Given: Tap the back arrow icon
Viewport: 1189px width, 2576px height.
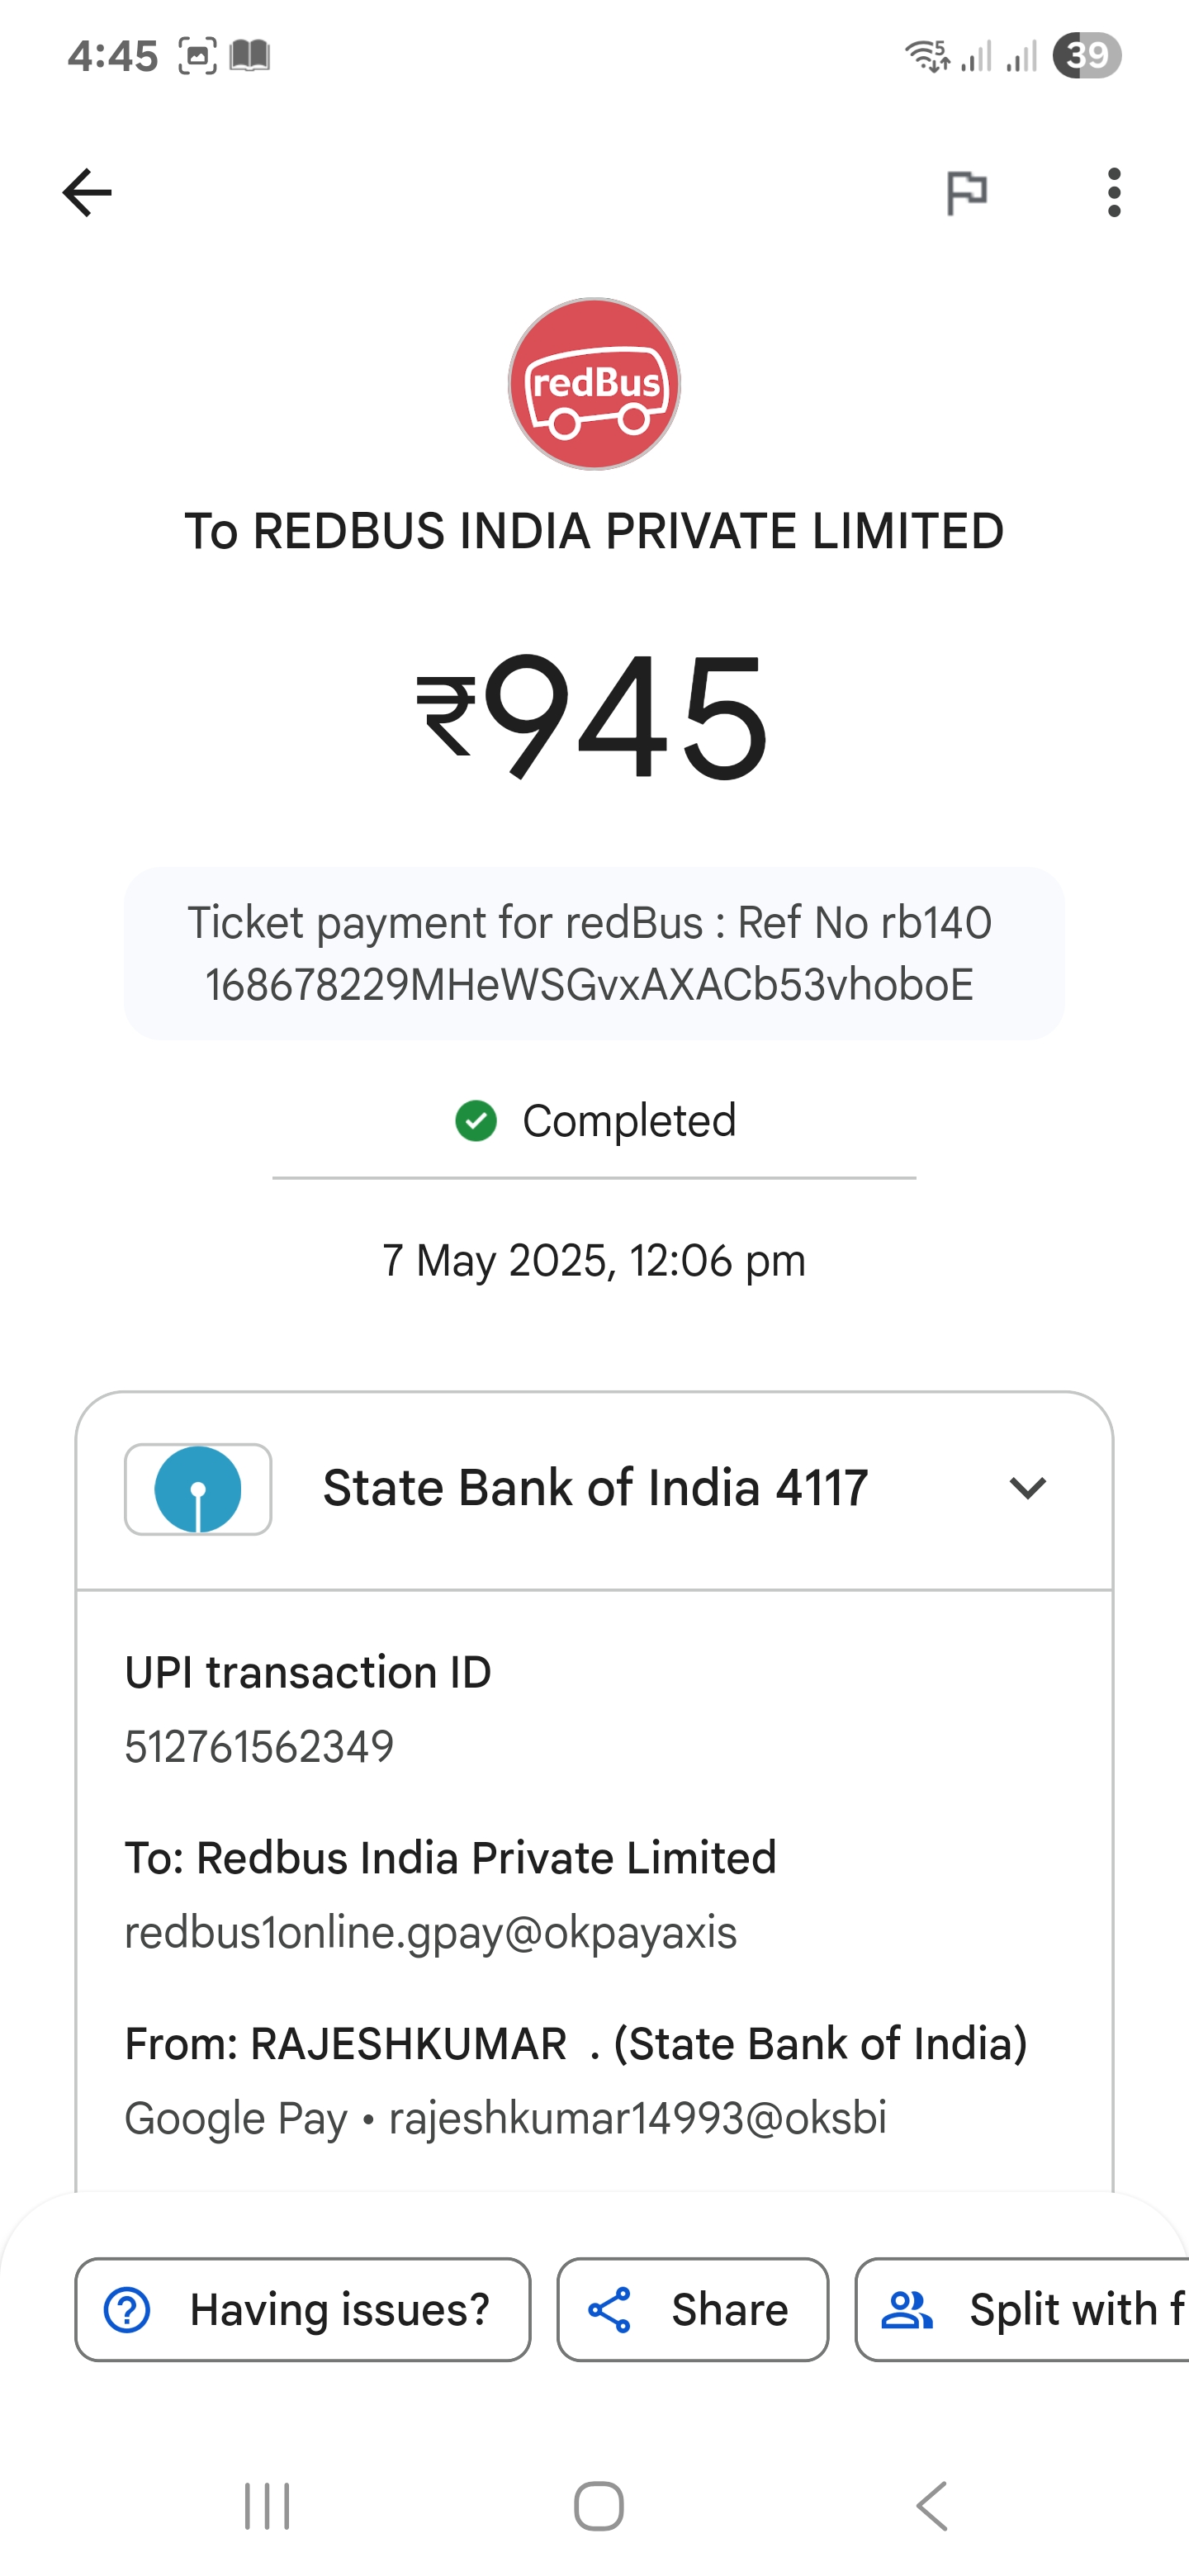Looking at the screenshot, I should 87,193.
